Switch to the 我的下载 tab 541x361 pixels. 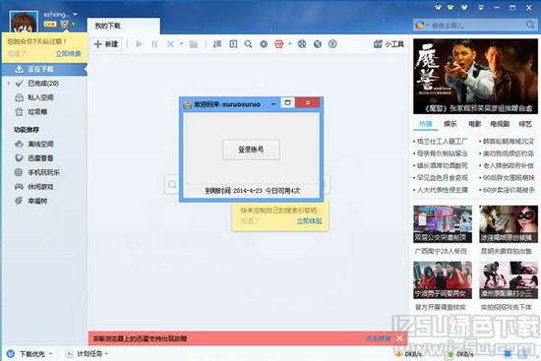[123, 26]
